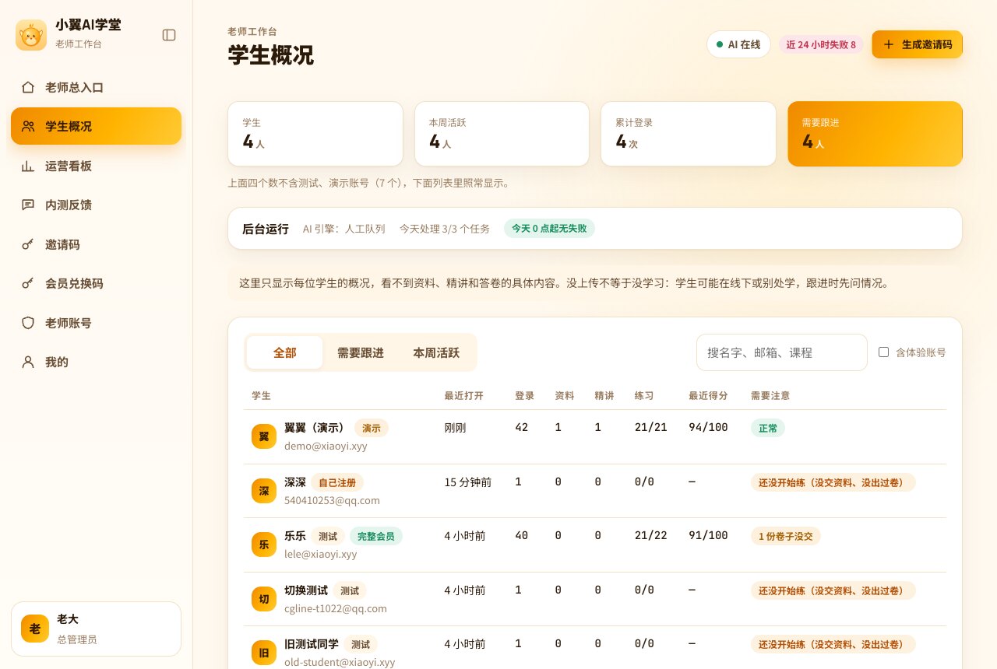
Task: Click the chat bubble icon beside 内测反馈
Action: (x=28, y=205)
